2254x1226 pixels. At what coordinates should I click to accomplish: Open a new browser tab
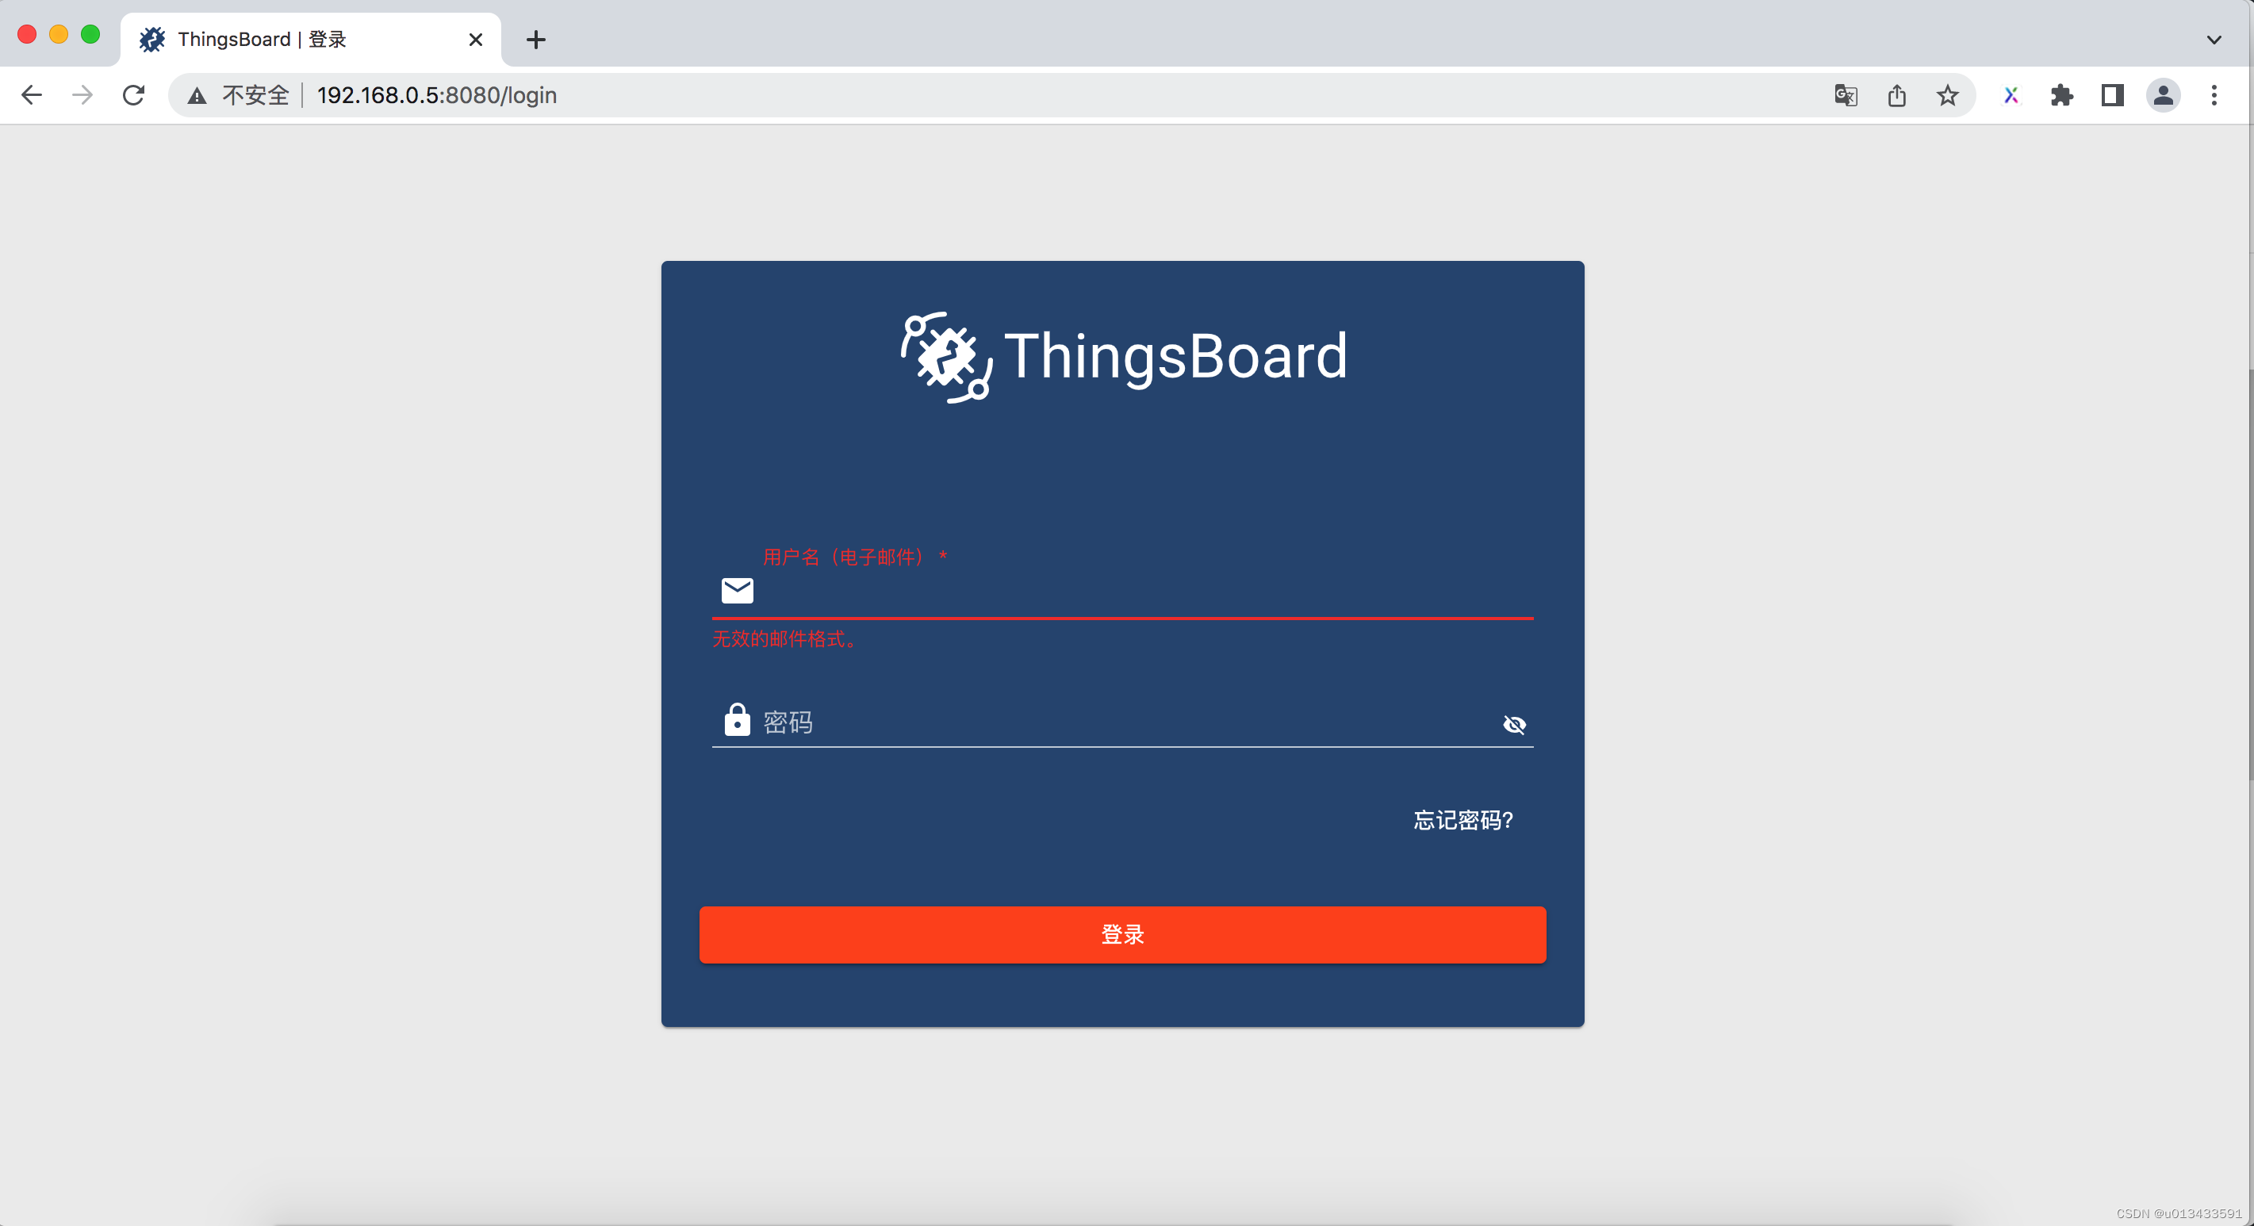point(535,40)
